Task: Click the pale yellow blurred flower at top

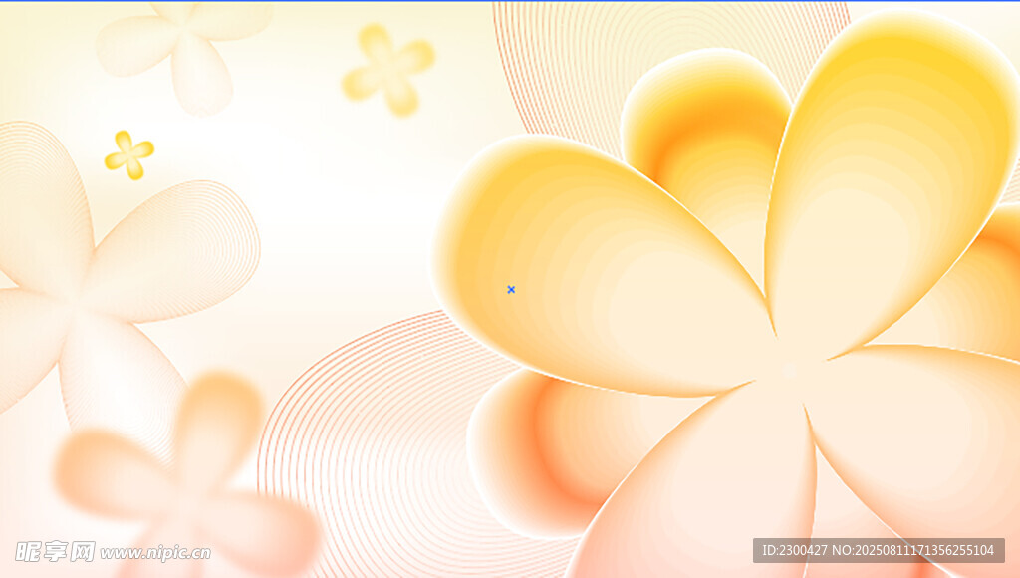Action: [x=388, y=70]
